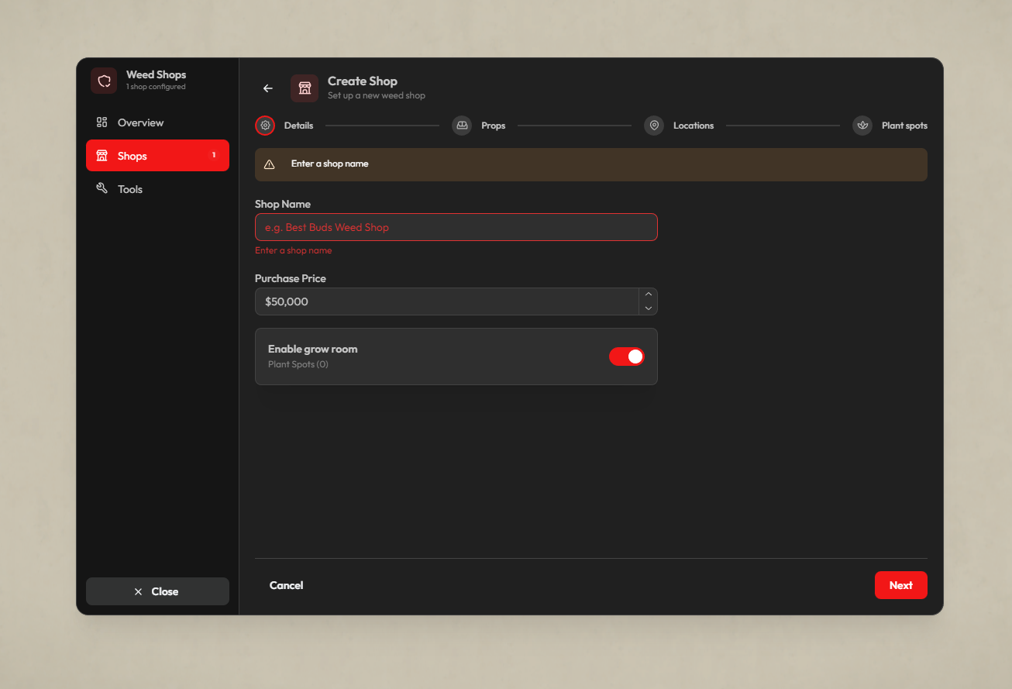
Task: Click the "Set up a new weed shop" subtitle
Action: [377, 95]
